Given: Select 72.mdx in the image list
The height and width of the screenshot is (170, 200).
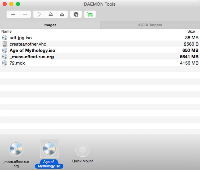Looking at the screenshot, I should click(17, 63).
